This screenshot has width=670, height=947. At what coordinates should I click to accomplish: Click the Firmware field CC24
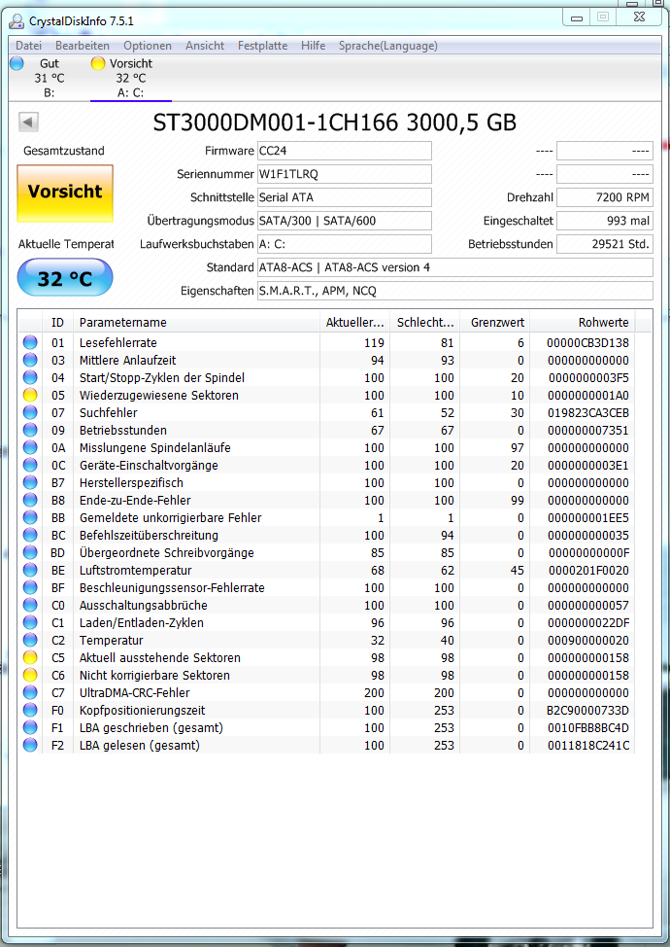click(345, 151)
